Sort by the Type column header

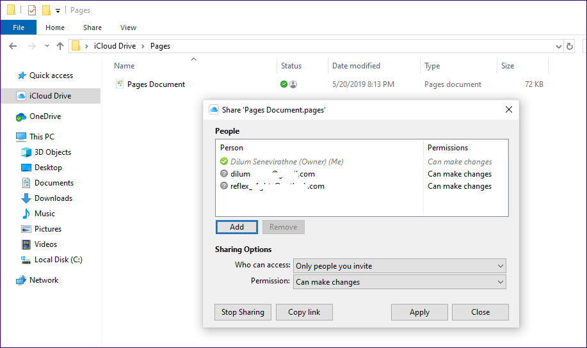432,66
